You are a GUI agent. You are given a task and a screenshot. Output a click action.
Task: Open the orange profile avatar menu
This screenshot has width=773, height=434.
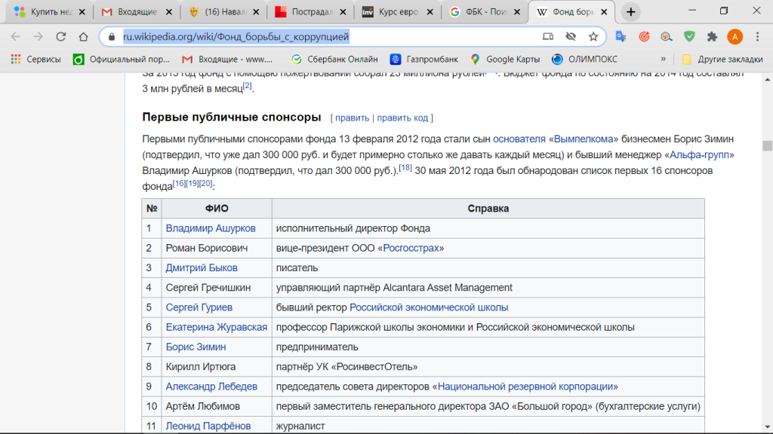(x=735, y=36)
